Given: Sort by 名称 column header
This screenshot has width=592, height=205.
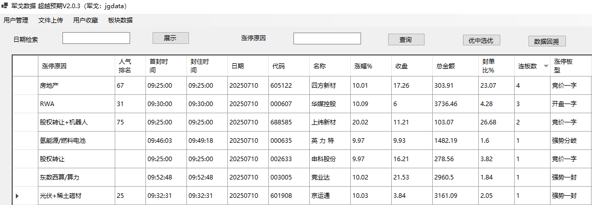Looking at the screenshot, I should (330, 66).
